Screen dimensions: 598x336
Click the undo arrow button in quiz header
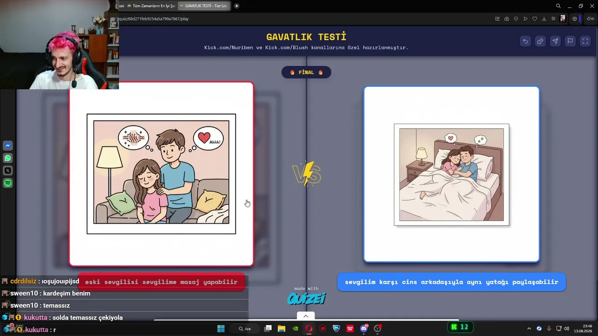click(x=525, y=41)
